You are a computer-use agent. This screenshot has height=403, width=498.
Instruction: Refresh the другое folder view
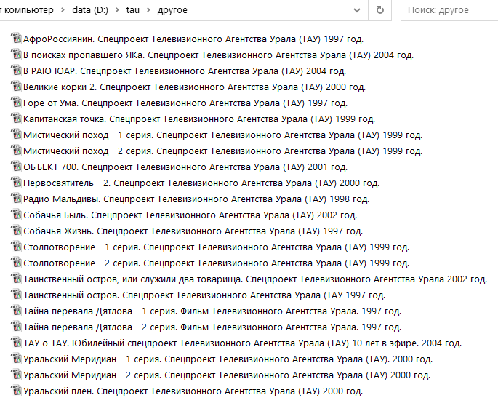tap(379, 10)
